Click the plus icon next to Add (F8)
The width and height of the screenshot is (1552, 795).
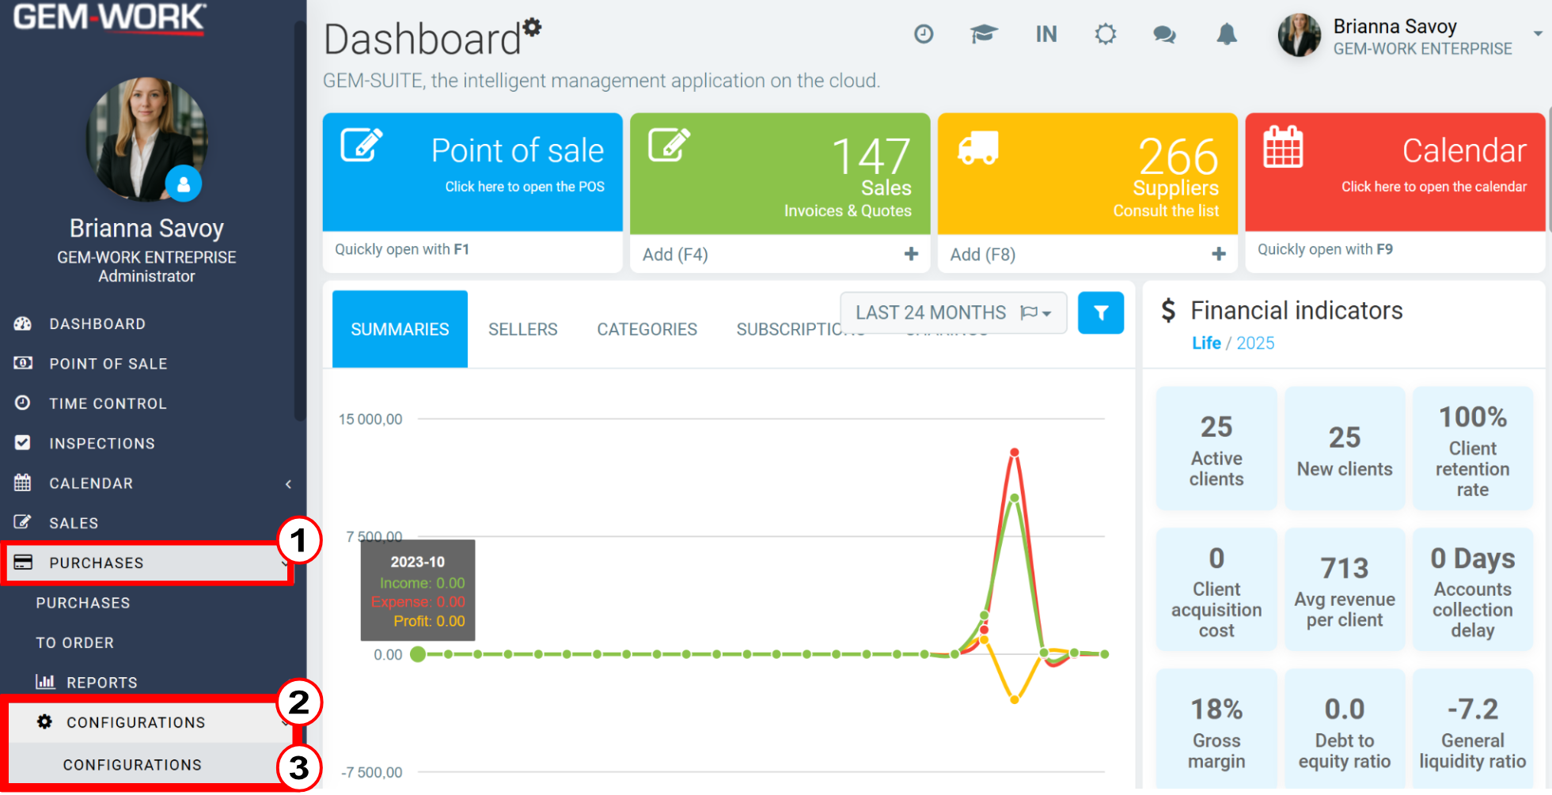[1219, 254]
